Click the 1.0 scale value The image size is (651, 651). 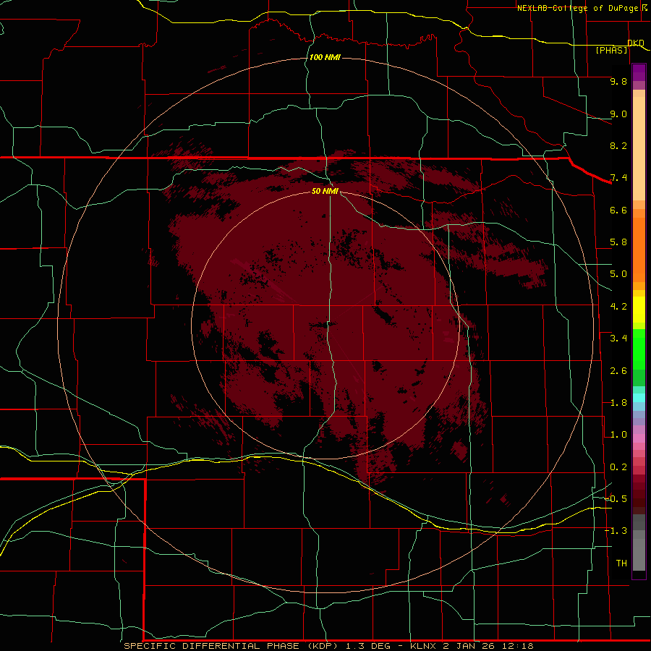618,435
